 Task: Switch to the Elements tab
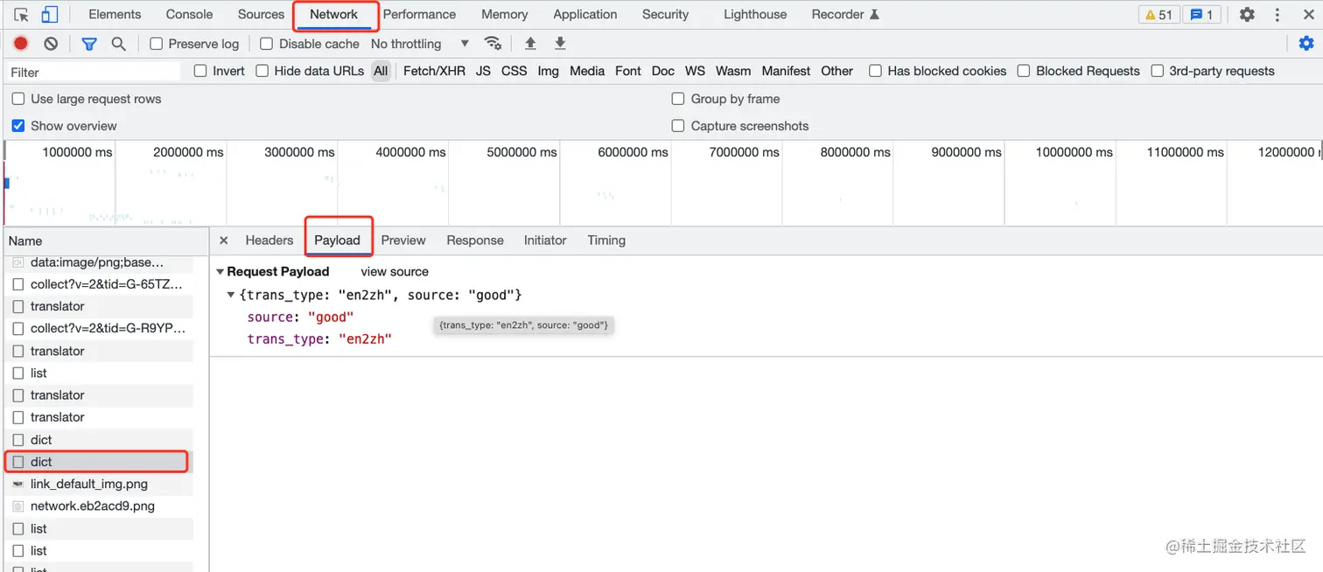[115, 15]
